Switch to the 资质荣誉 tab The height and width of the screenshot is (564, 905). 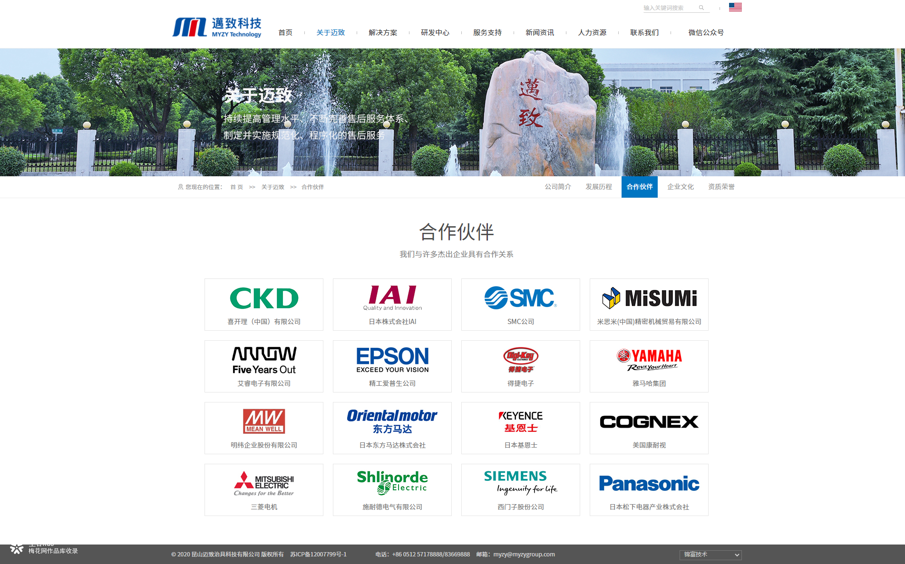pyautogui.click(x=721, y=187)
